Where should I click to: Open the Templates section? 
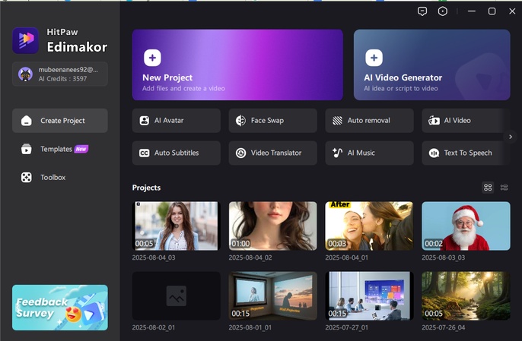pyautogui.click(x=60, y=149)
